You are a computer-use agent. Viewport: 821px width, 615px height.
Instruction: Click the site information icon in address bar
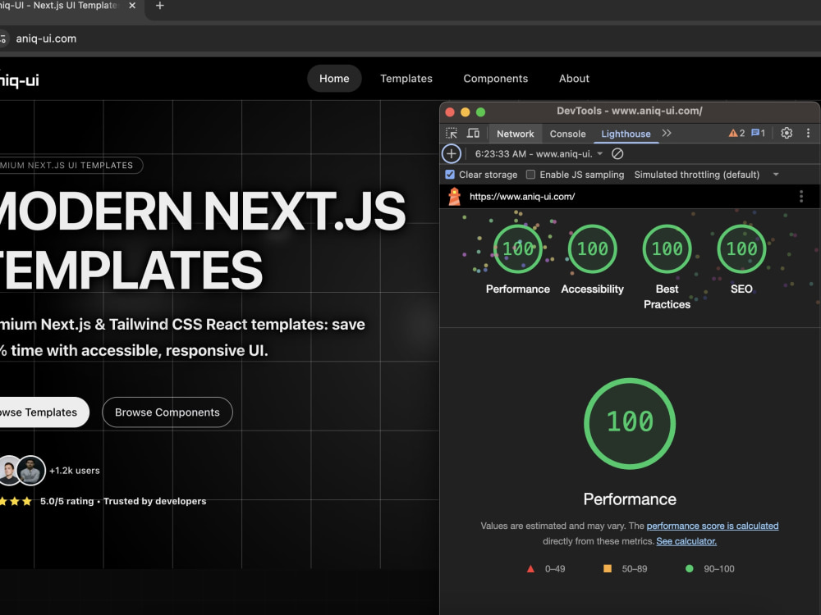(3, 39)
